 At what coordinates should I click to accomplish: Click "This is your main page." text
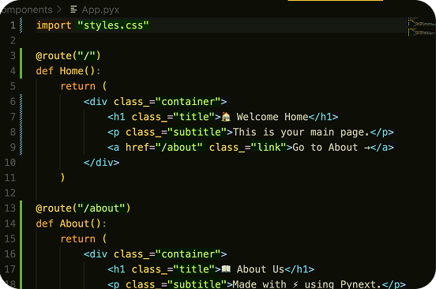[301, 132]
